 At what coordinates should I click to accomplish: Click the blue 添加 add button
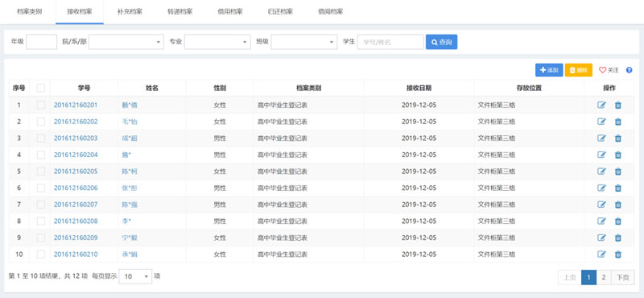click(x=549, y=70)
